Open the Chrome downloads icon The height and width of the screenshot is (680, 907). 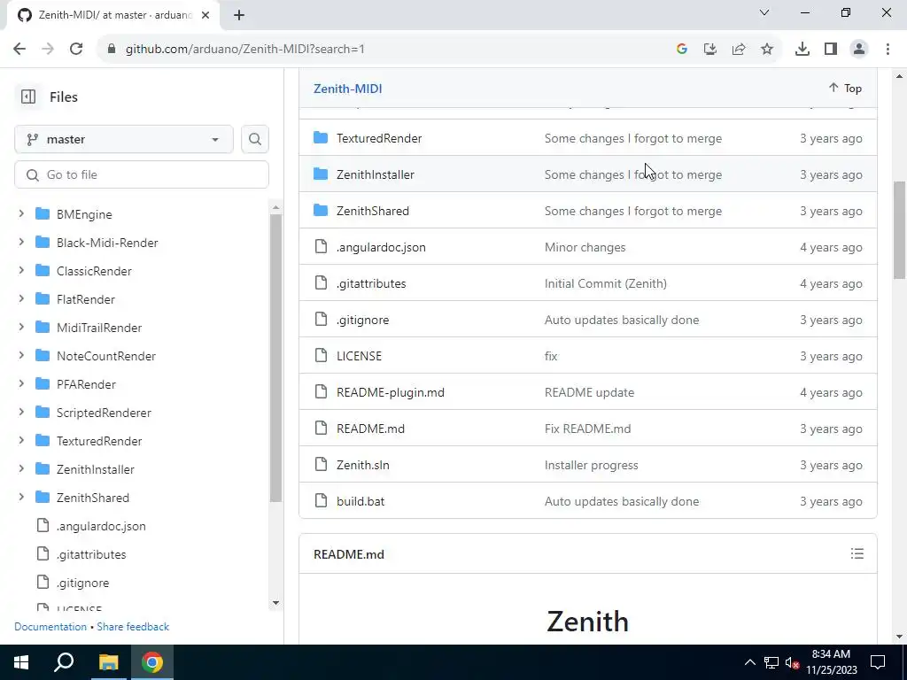pos(802,50)
